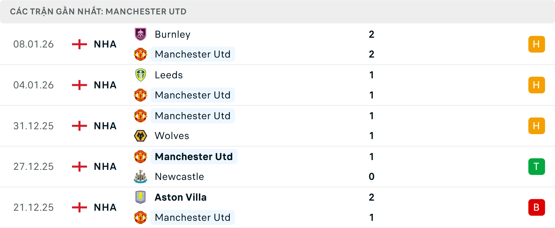The height and width of the screenshot is (228, 555).
Task: Click the green T result badge
Action: click(536, 166)
